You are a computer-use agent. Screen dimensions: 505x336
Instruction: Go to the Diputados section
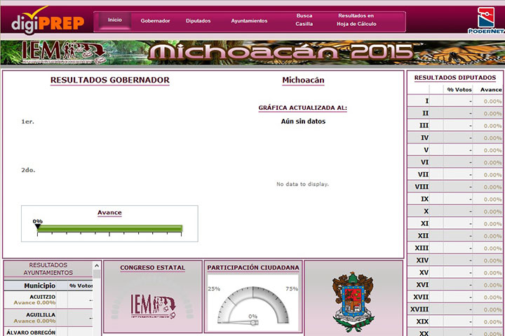(198, 21)
